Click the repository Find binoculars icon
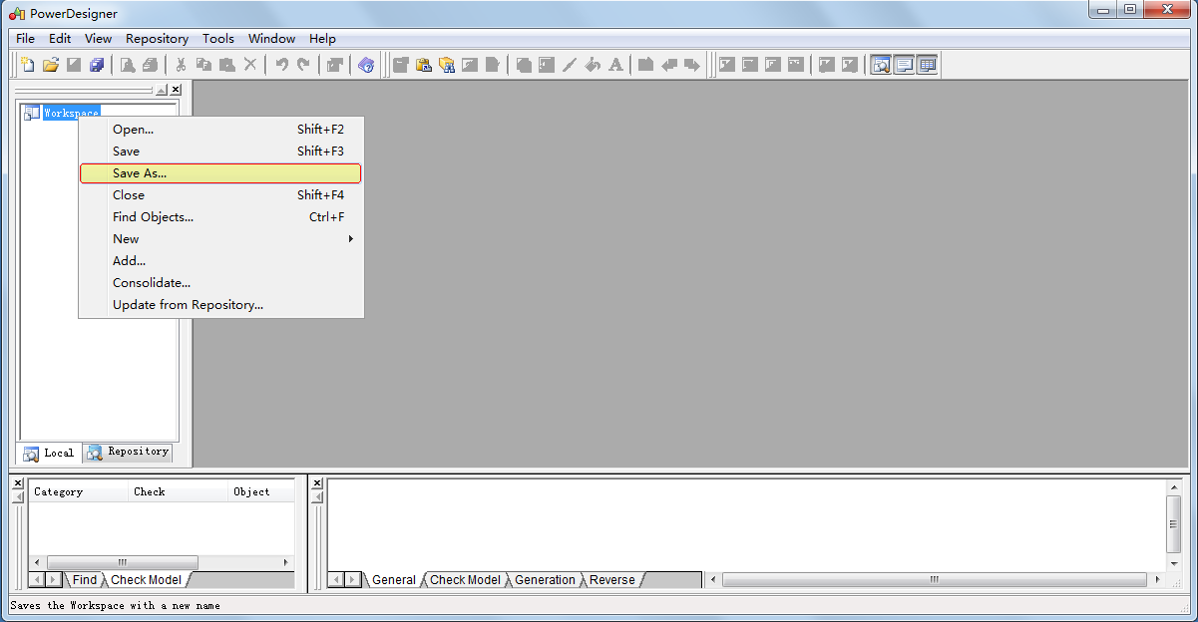The width and height of the screenshot is (1198, 622). 447,65
